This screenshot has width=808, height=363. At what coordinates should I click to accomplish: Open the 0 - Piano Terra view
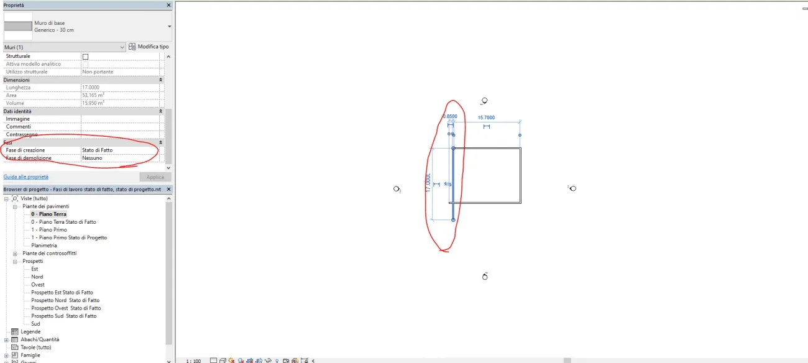coord(48,214)
